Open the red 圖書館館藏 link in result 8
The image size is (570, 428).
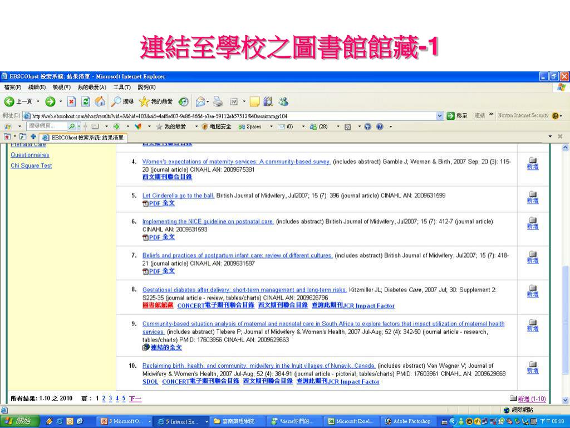coord(158,305)
